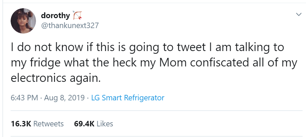The width and height of the screenshot is (306, 137).
Task: Click the 69.4K like count number
Action: click(84, 124)
